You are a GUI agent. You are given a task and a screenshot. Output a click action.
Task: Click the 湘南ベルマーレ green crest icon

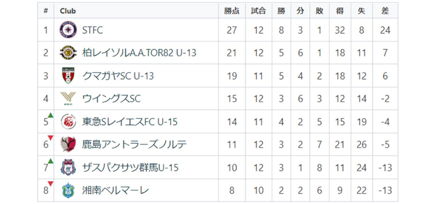(68, 190)
